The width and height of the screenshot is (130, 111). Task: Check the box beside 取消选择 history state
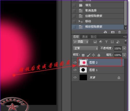click(x=74, y=11)
